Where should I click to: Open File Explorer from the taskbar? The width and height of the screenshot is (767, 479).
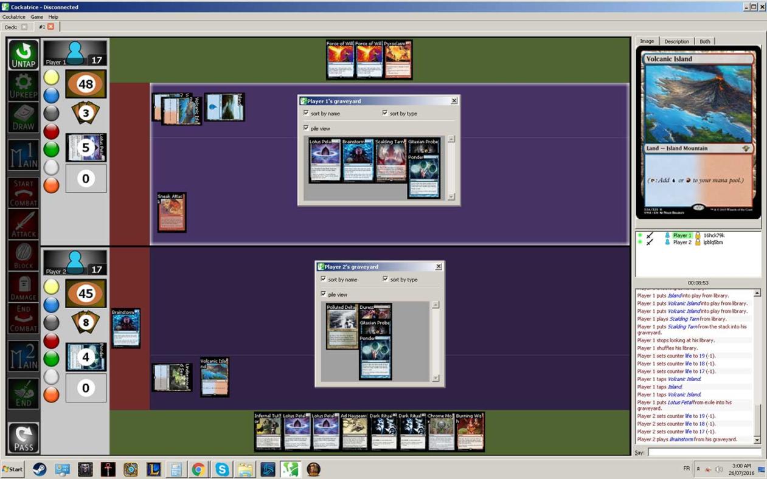(x=245, y=469)
